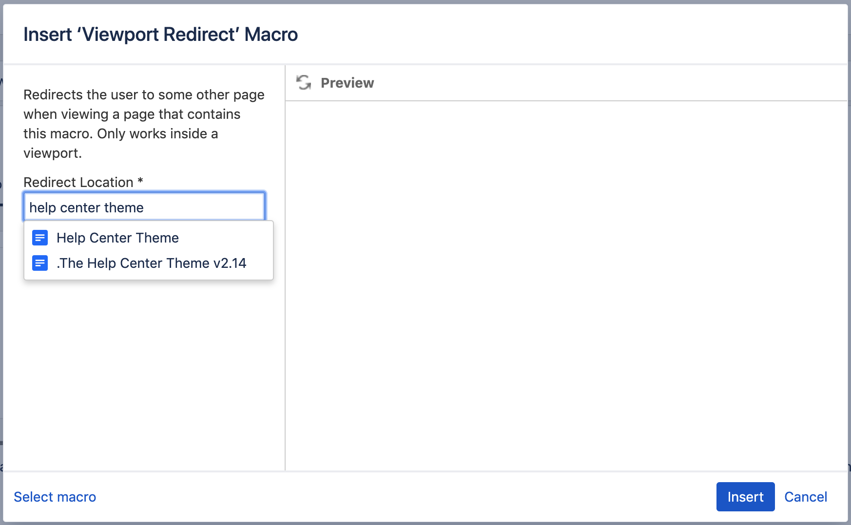Click empty space below the suggestions list

click(x=144, y=370)
